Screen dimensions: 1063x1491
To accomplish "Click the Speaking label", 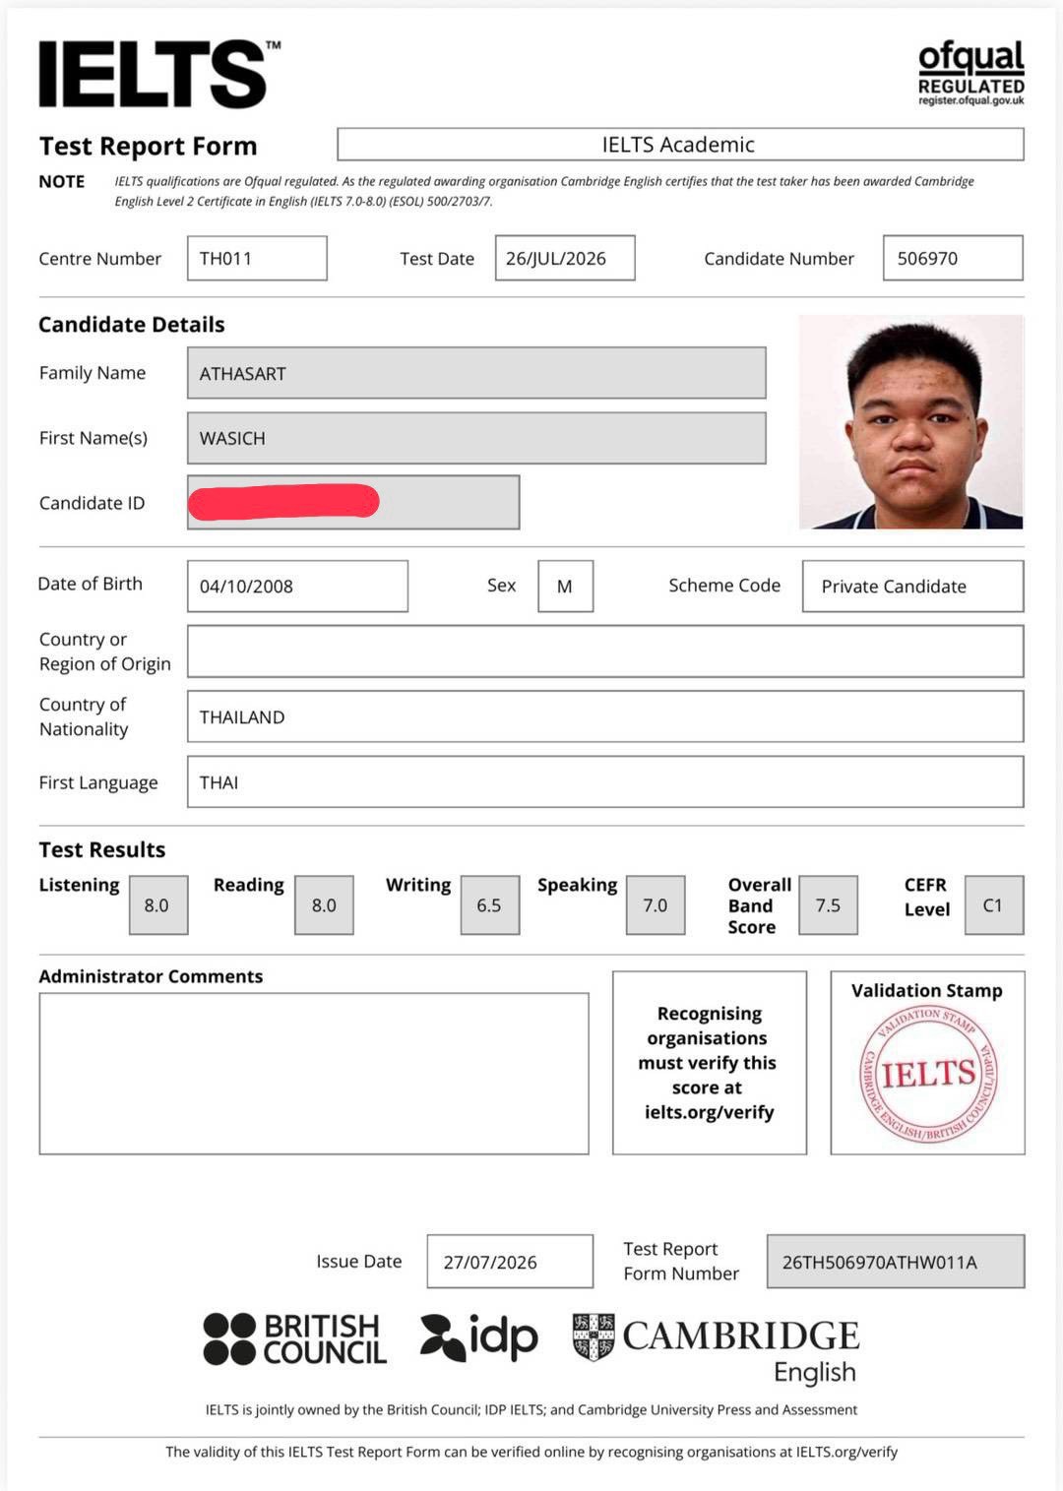I will [578, 885].
